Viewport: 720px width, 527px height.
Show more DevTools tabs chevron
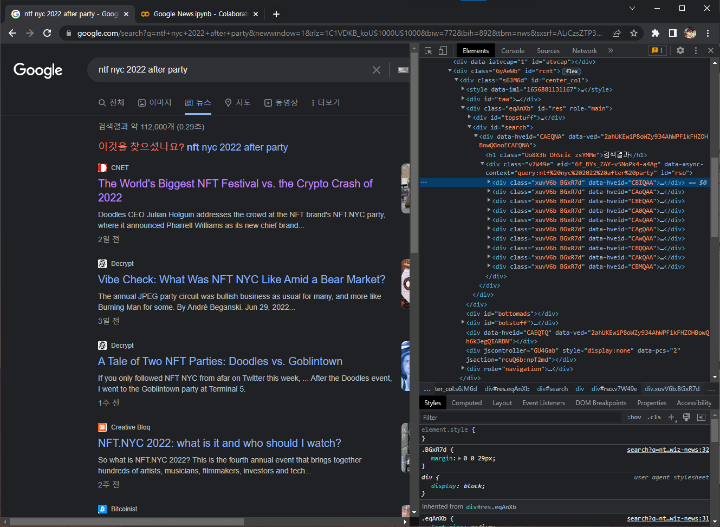point(611,50)
